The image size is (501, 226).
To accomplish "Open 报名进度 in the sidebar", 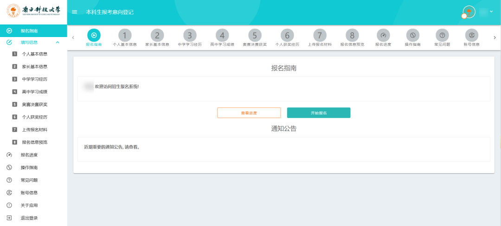I will click(29, 155).
